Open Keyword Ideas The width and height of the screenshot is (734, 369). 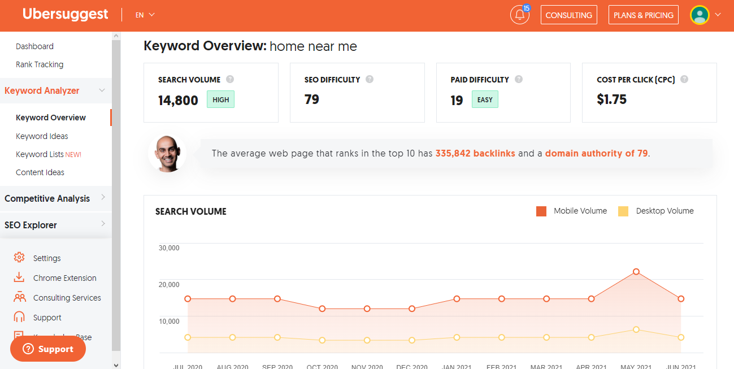[42, 136]
